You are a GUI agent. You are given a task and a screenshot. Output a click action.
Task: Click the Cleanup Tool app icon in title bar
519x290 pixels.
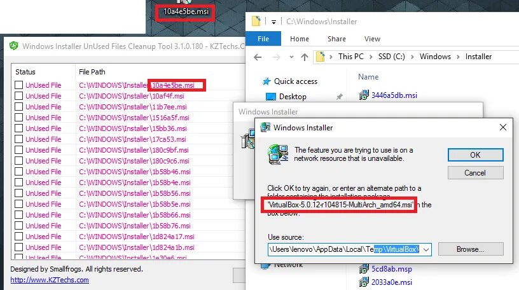pos(14,46)
